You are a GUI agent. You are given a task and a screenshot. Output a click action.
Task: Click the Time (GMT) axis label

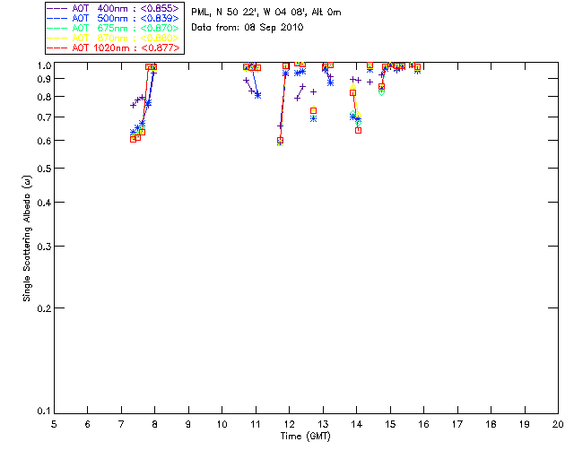(305, 437)
